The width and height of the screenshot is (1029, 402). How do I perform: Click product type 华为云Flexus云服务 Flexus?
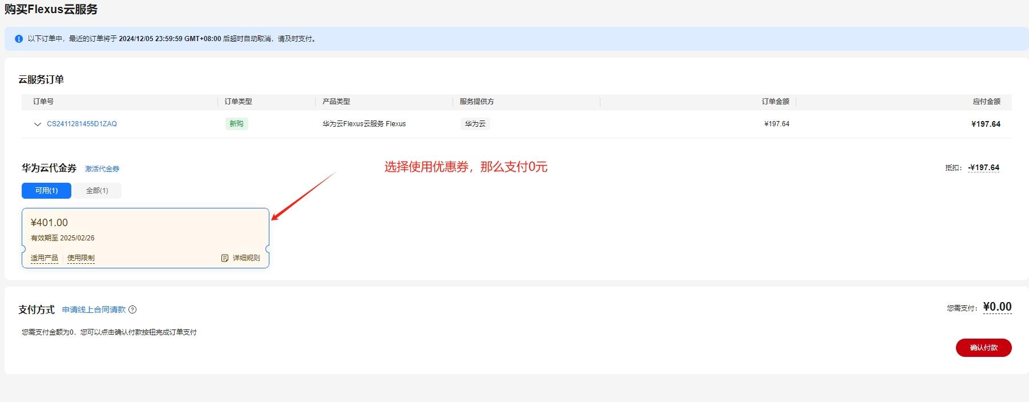(x=364, y=124)
